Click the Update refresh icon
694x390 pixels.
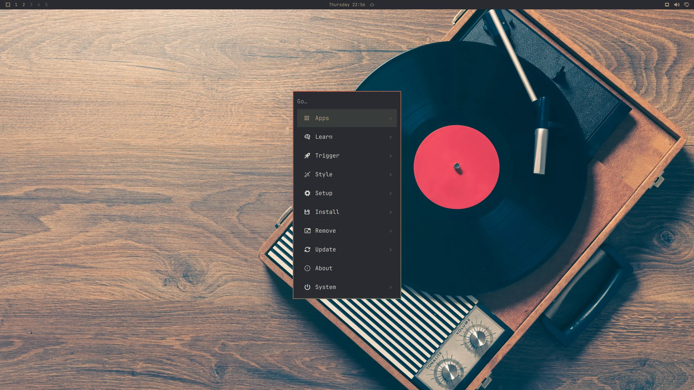[x=307, y=250]
